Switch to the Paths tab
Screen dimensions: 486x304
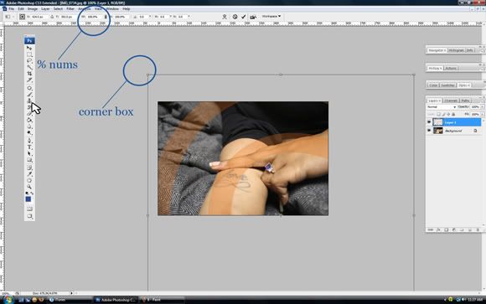tap(465, 100)
